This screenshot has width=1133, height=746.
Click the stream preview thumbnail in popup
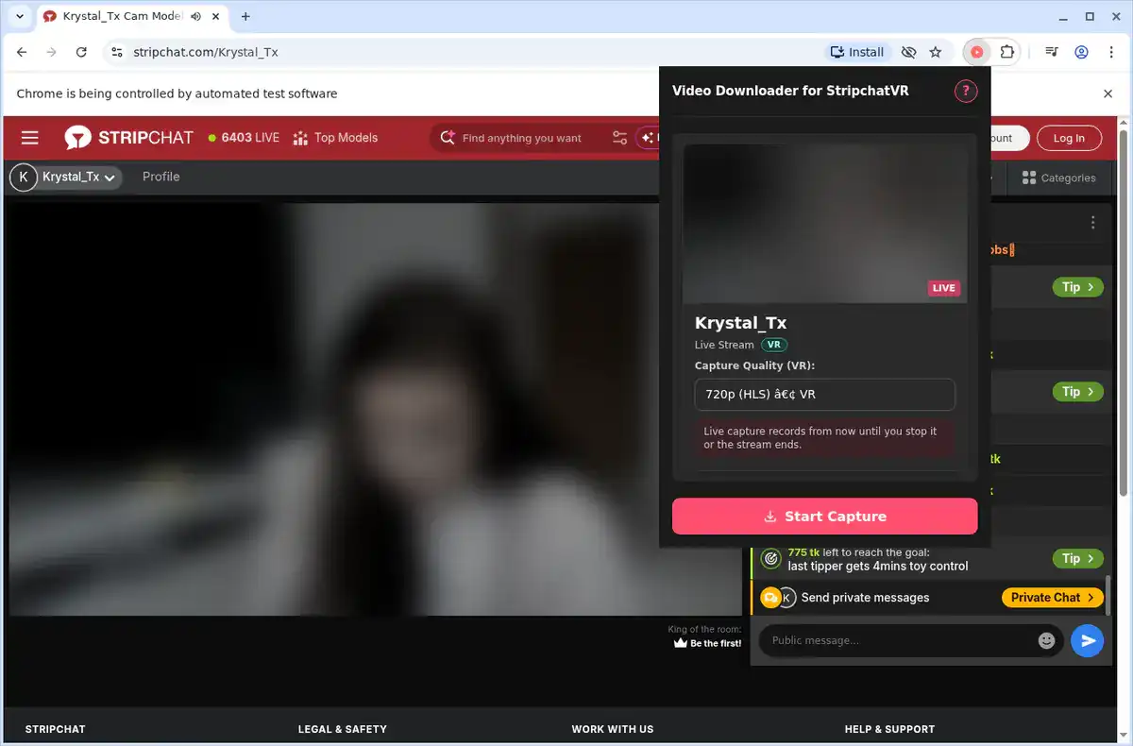[x=824, y=223]
